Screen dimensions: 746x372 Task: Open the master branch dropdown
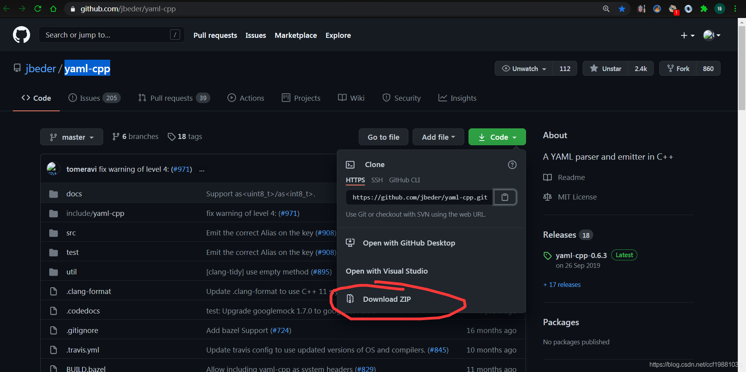72,137
